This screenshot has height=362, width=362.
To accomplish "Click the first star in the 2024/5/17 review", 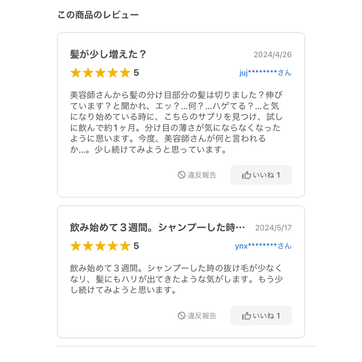I will point(75,246).
